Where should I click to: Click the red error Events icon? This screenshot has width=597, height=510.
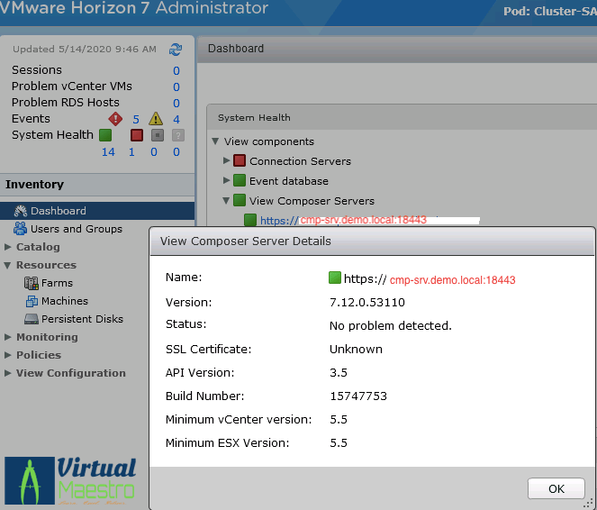coord(114,119)
